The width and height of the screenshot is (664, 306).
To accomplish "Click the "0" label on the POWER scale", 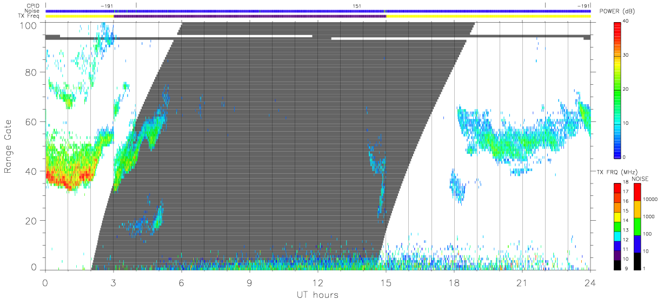I will (x=624, y=157).
